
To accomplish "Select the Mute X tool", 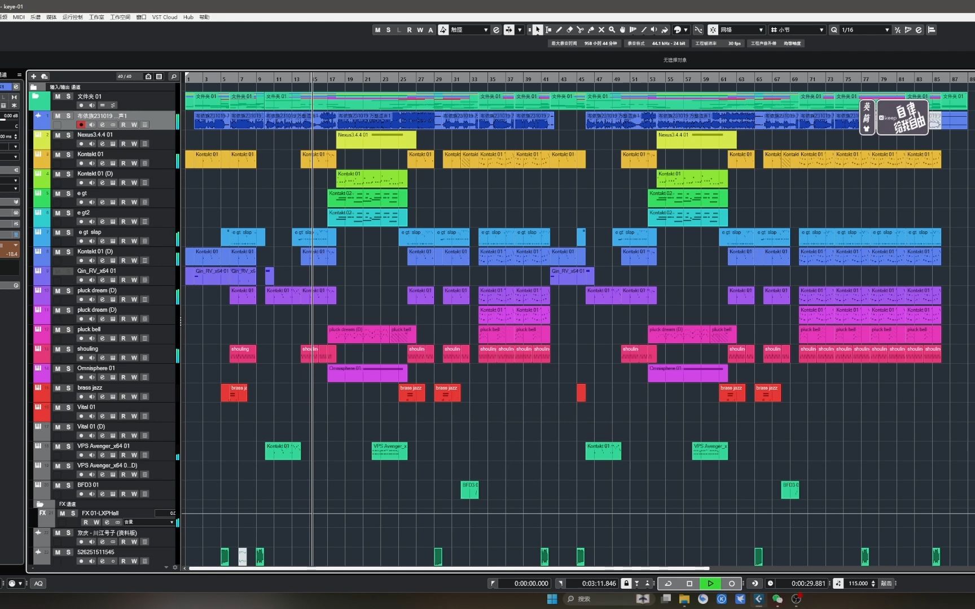I will coord(601,30).
